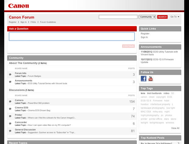Open Register link under Canon Forum title
Screen dimensions: 189x144
[x=12, y=22]
